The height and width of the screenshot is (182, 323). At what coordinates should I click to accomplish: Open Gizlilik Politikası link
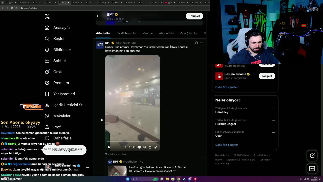[x=241, y=155]
